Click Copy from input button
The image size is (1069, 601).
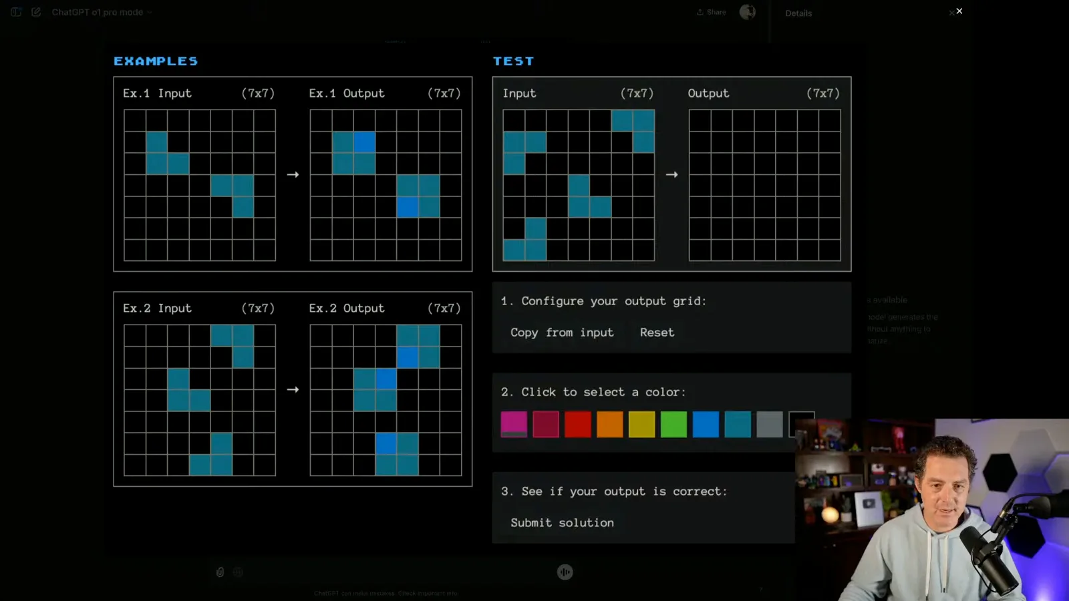562,333
